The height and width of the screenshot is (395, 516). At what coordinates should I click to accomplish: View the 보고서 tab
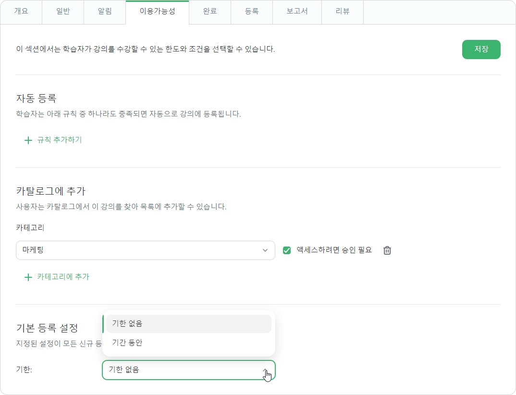pyautogui.click(x=297, y=12)
